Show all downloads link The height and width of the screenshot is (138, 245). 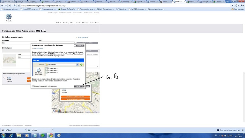tap(229, 130)
